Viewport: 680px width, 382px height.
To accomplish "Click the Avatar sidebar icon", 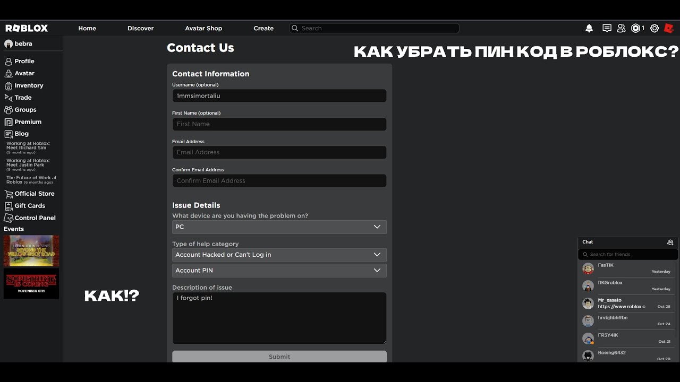I will pyautogui.click(x=8, y=73).
